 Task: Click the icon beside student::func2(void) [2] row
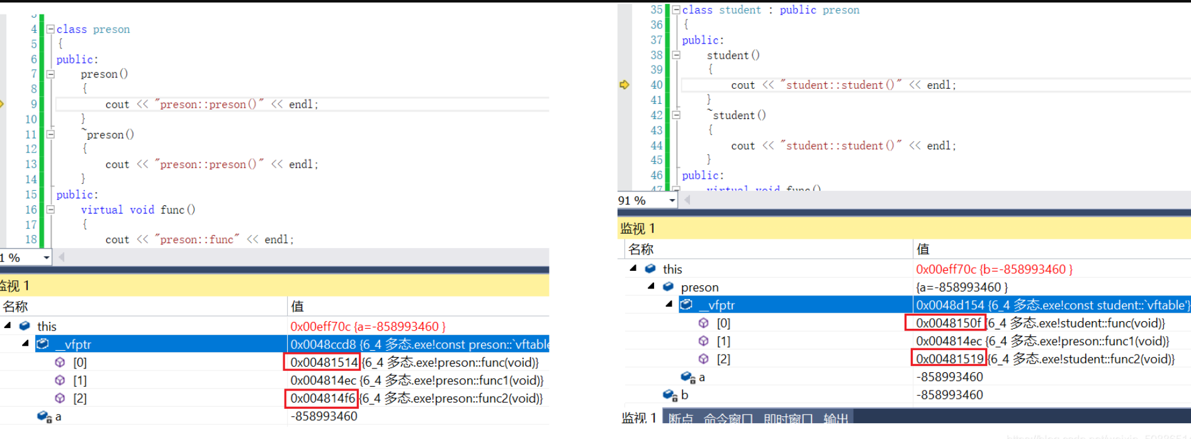(x=704, y=358)
